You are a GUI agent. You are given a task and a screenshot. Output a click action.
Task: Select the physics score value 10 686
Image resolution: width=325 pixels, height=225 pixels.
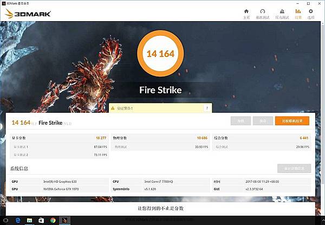point(202,138)
